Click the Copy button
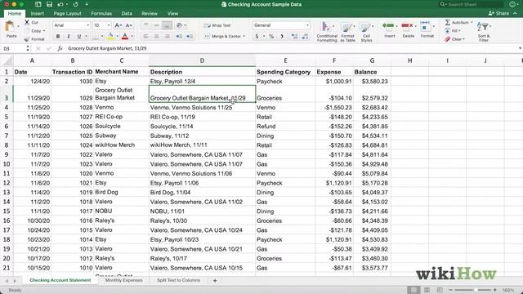This screenshot has width=523, height=294. point(34,31)
